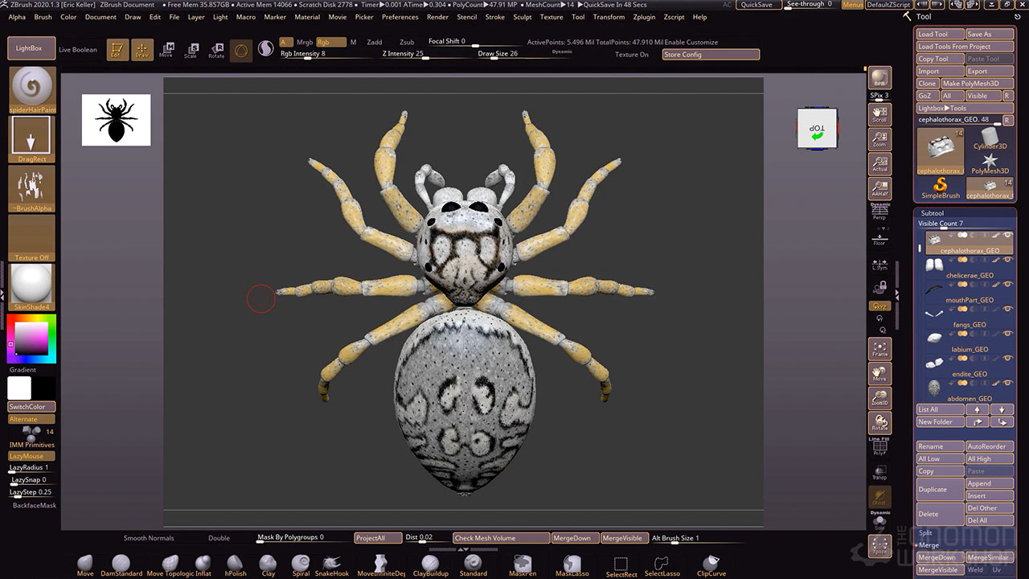Toggle Perspective (Persp) view
This screenshot has height=579, width=1029.
[880, 212]
